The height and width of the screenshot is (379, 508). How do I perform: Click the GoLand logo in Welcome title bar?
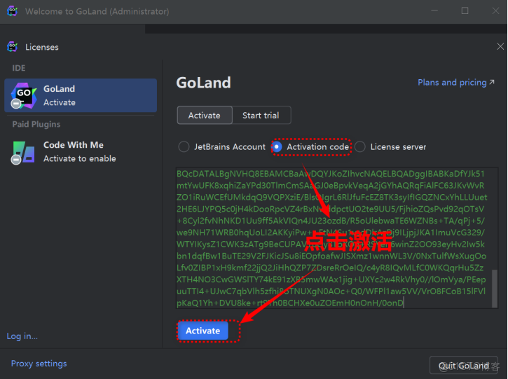click(x=12, y=11)
